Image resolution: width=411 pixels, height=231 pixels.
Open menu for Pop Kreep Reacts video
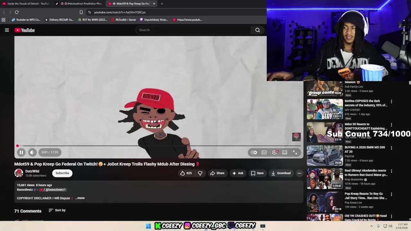[391, 194]
